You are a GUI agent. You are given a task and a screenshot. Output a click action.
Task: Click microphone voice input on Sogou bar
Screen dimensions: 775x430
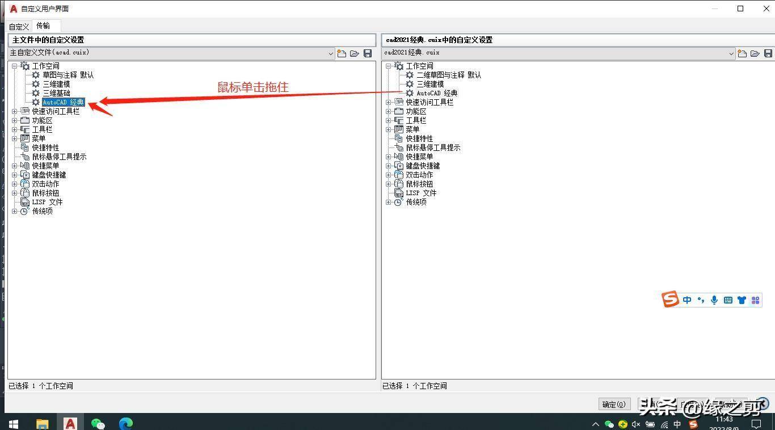tap(714, 300)
